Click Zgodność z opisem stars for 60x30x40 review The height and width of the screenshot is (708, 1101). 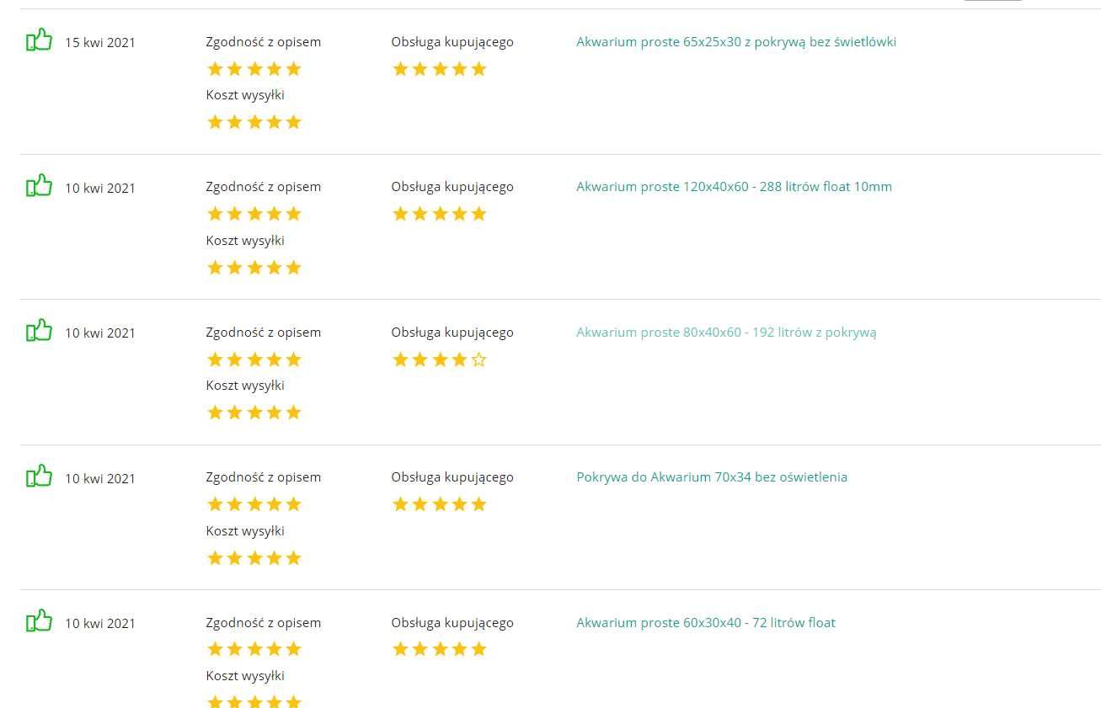(x=254, y=649)
